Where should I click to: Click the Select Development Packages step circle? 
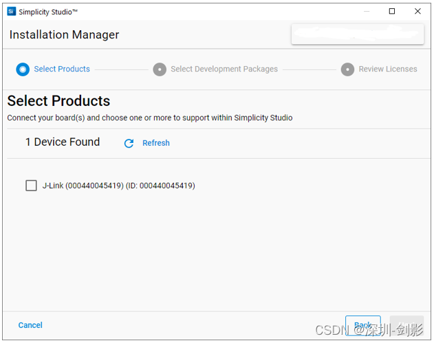tap(160, 69)
